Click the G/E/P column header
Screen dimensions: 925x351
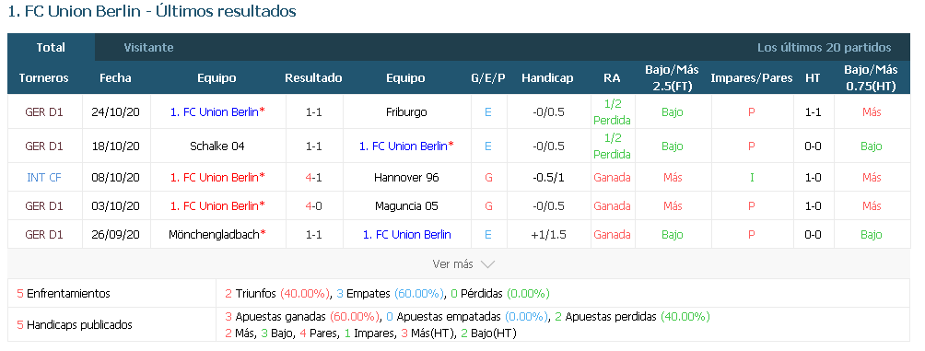pos(488,78)
